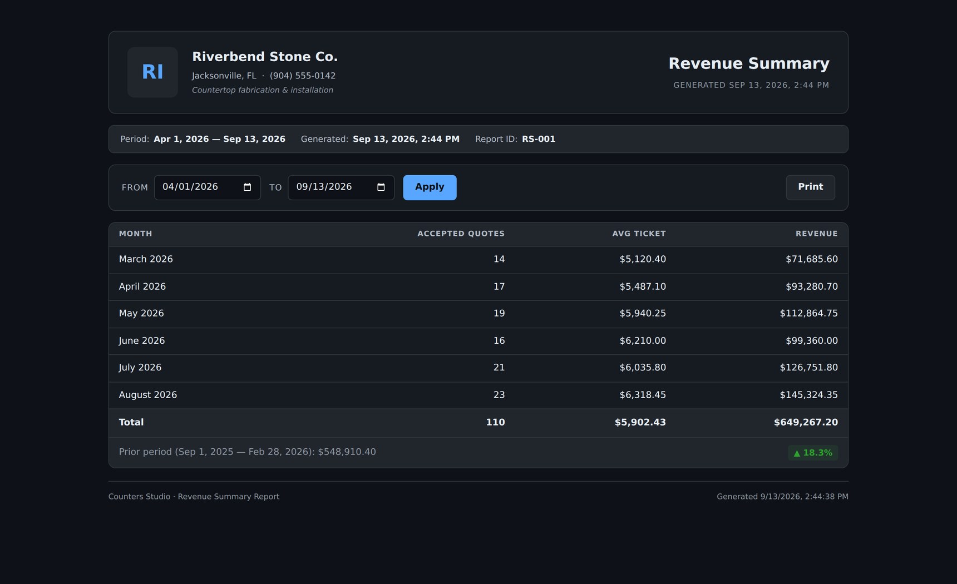The width and height of the screenshot is (957, 584).
Task: Click the Riverbend Stone Co. company name
Action: point(265,57)
